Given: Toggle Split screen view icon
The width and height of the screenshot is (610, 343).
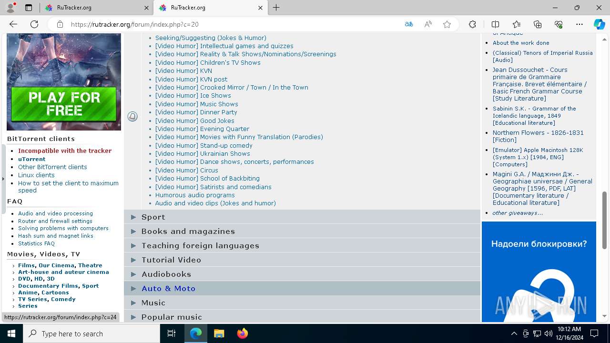Looking at the screenshot, I should pyautogui.click(x=495, y=24).
